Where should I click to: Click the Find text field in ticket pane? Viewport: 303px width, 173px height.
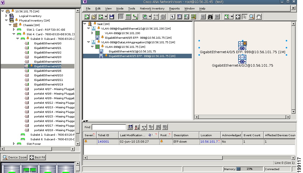click(x=109, y=127)
